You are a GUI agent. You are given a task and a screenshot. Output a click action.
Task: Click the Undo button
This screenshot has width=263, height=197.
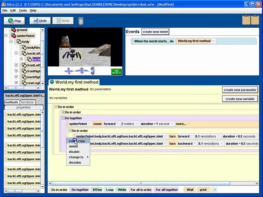pyautogui.click(x=40, y=21)
